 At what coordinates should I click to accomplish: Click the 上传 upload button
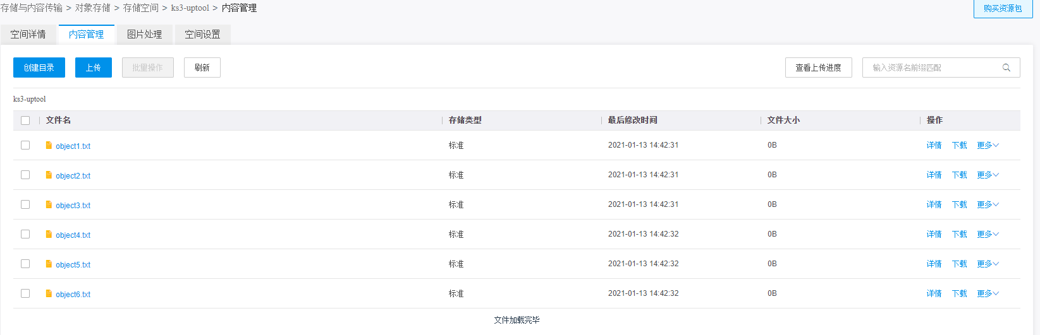[93, 68]
